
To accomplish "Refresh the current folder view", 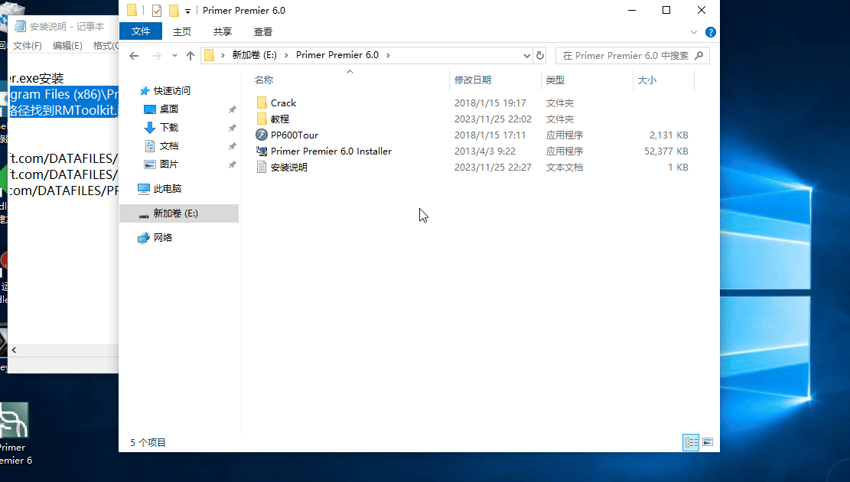I will [540, 55].
